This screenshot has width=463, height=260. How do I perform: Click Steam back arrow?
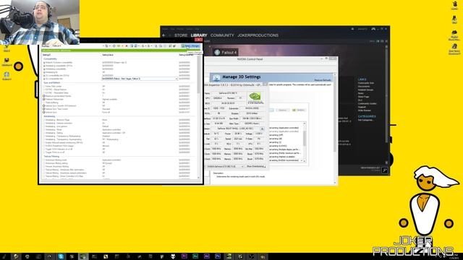coord(164,35)
